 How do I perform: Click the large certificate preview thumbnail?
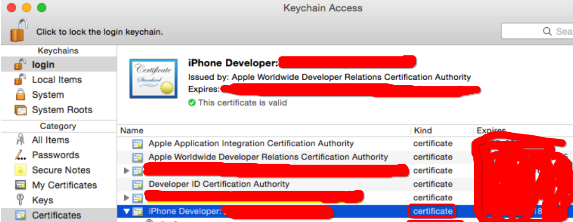[x=153, y=78]
